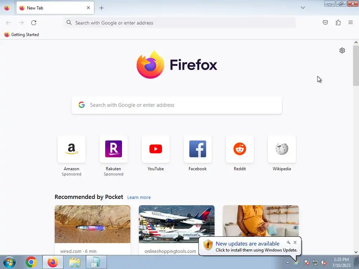Launch Chrome from the taskbar
359x269 pixels.
[31, 262]
